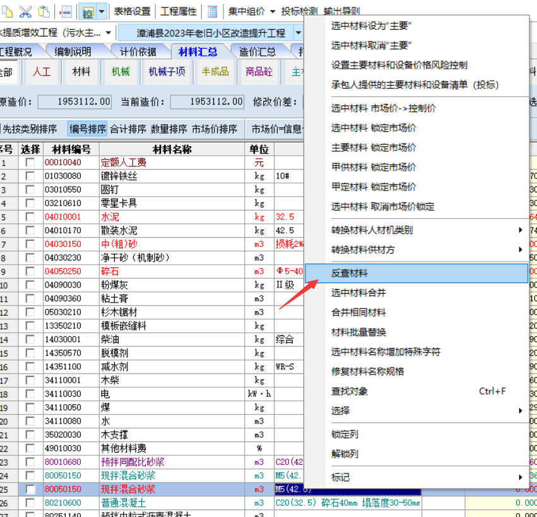This screenshot has width=537, height=517.
Task: Click the Paste clipboard icon
Action: [x=44, y=11]
